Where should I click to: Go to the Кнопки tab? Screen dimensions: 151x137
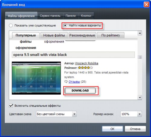tap(86, 16)
